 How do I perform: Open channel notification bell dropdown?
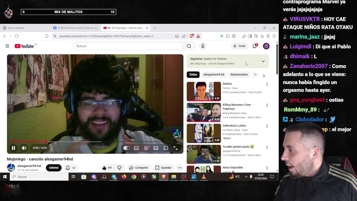(71, 168)
